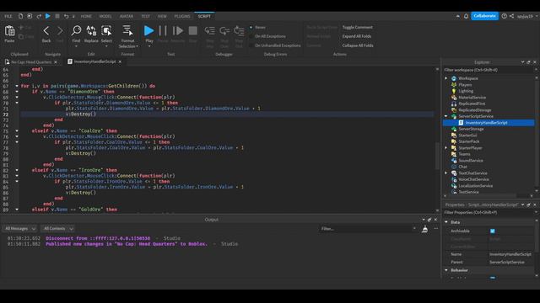Screen dimensions: 540x303
Task: Open the All Contexts dropdown
Action: (57, 228)
